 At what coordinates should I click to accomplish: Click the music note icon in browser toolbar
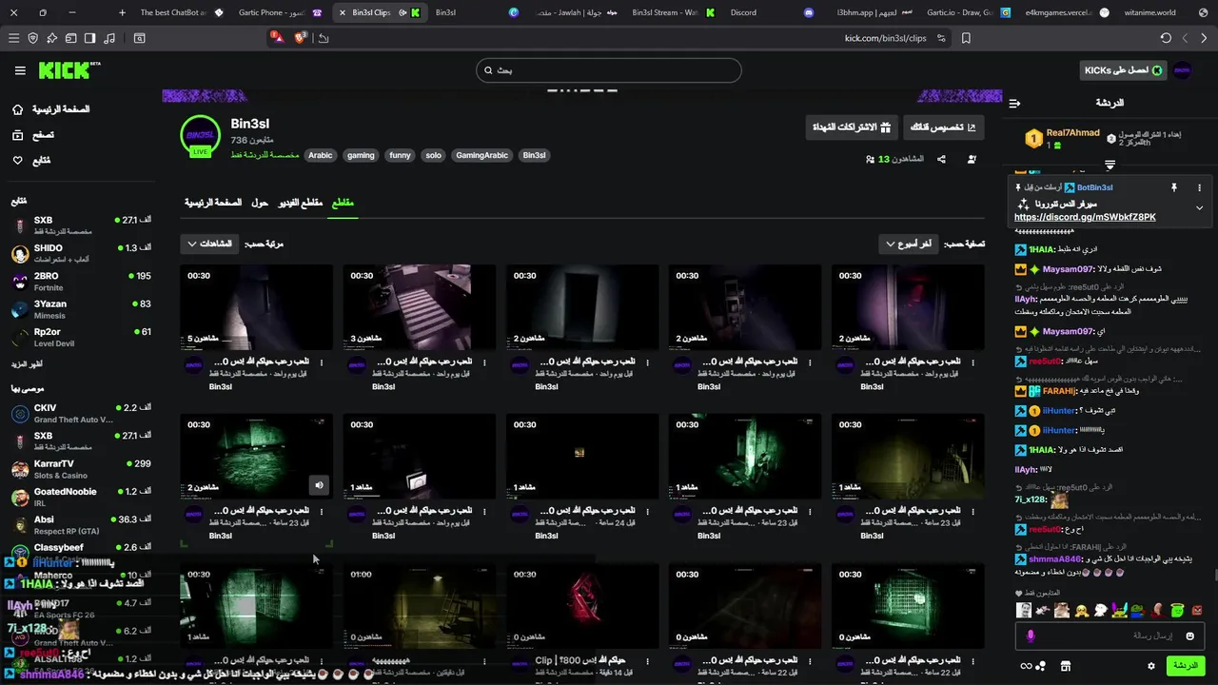109,38
